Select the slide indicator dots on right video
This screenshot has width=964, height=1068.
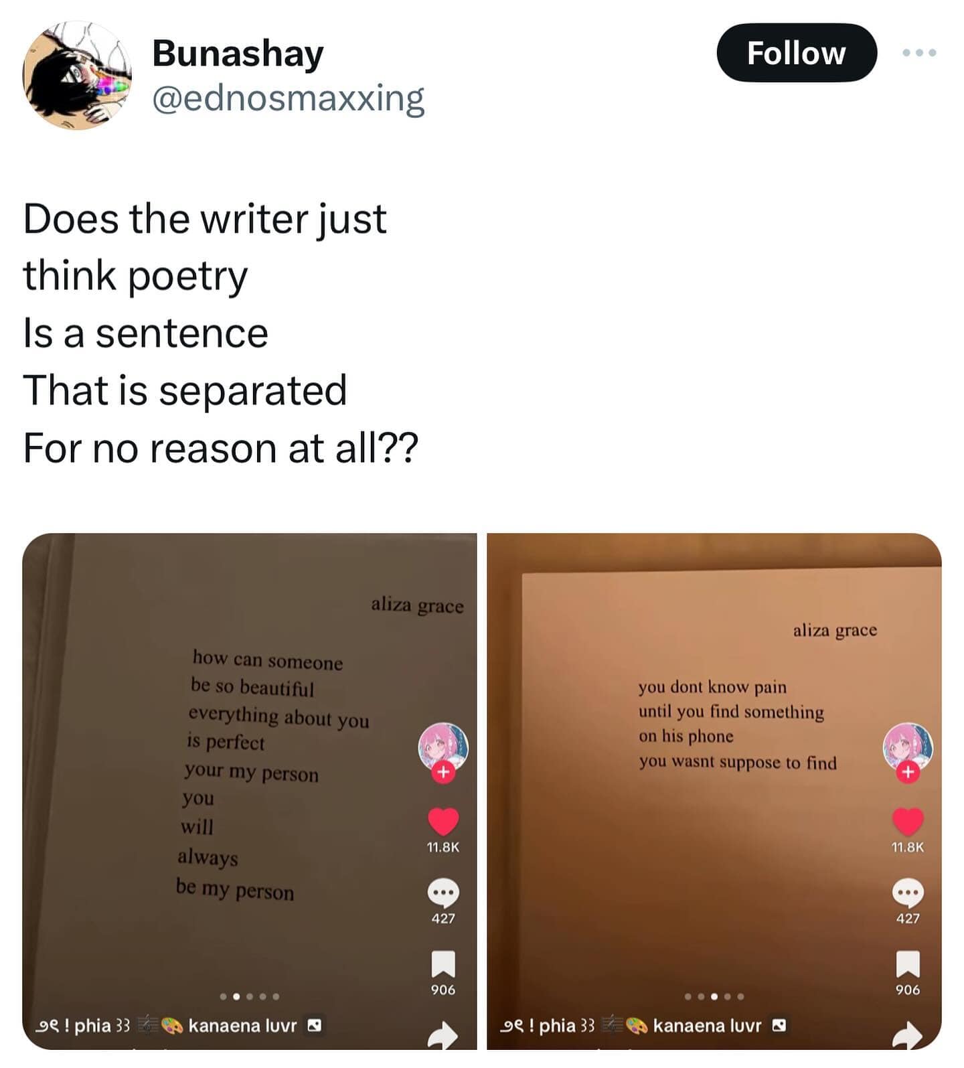714,996
